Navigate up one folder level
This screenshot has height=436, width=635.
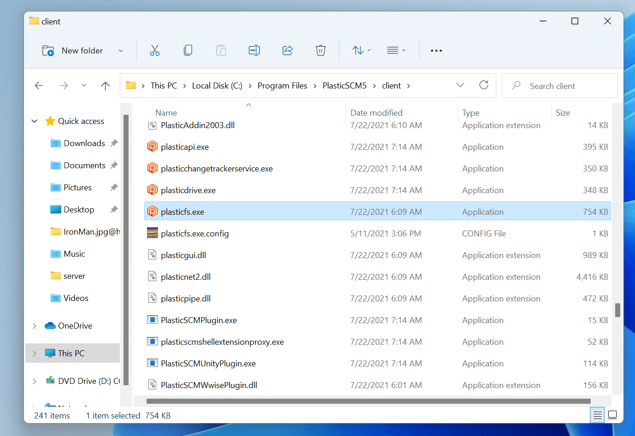point(105,86)
